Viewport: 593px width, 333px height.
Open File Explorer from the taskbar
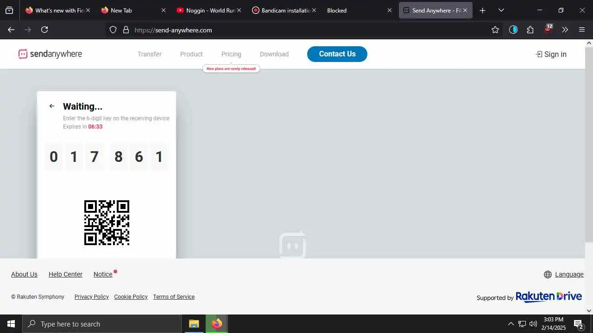click(194, 324)
